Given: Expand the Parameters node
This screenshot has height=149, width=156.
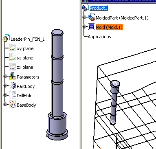Looking at the screenshot, I should (5, 77).
